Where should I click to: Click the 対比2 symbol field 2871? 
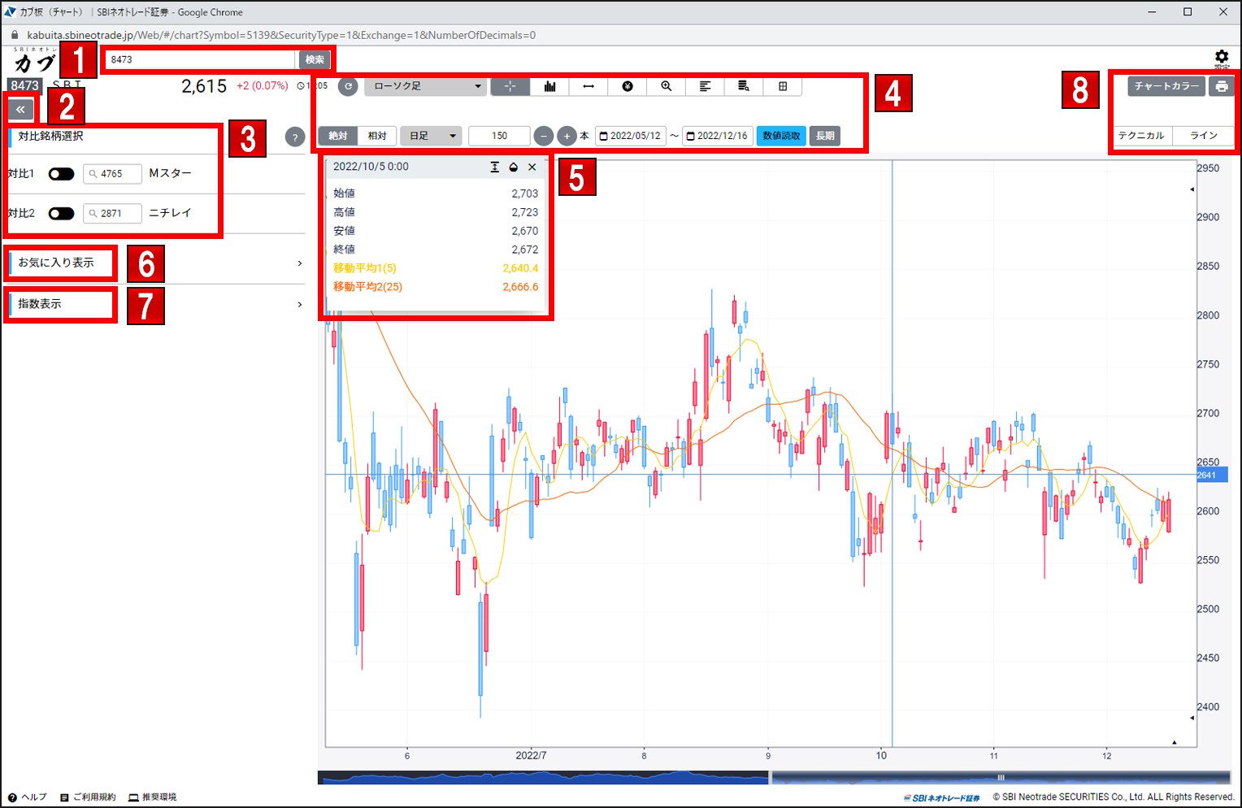(x=112, y=213)
